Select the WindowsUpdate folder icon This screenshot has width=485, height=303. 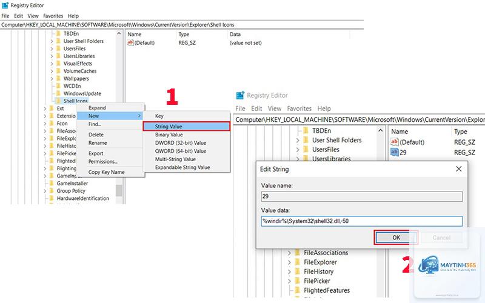pyautogui.click(x=58, y=93)
